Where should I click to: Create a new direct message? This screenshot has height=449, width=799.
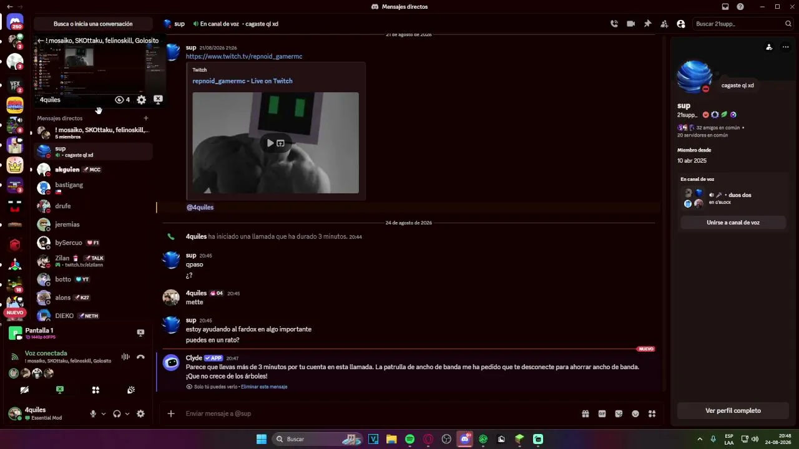(146, 118)
